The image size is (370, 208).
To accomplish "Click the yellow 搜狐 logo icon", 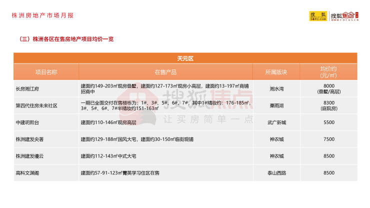I will pos(318,16).
